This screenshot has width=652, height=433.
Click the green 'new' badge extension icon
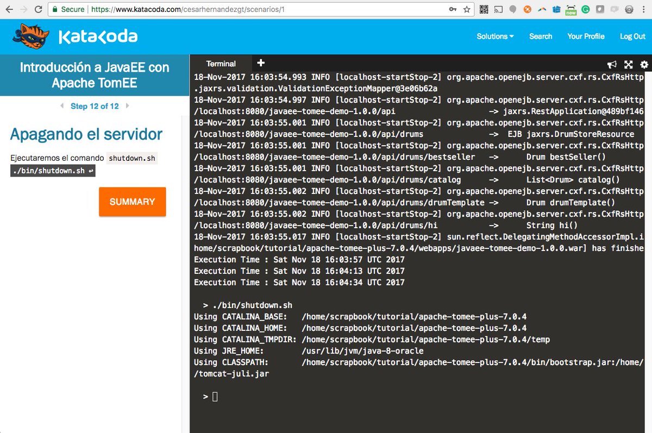coord(570,10)
